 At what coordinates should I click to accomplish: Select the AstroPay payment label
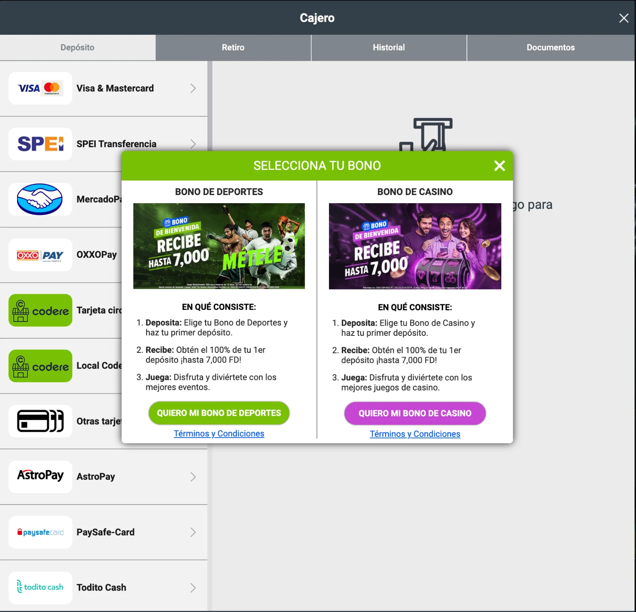click(96, 477)
